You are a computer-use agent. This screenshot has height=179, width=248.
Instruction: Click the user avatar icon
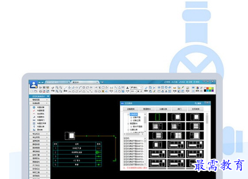(33, 84)
